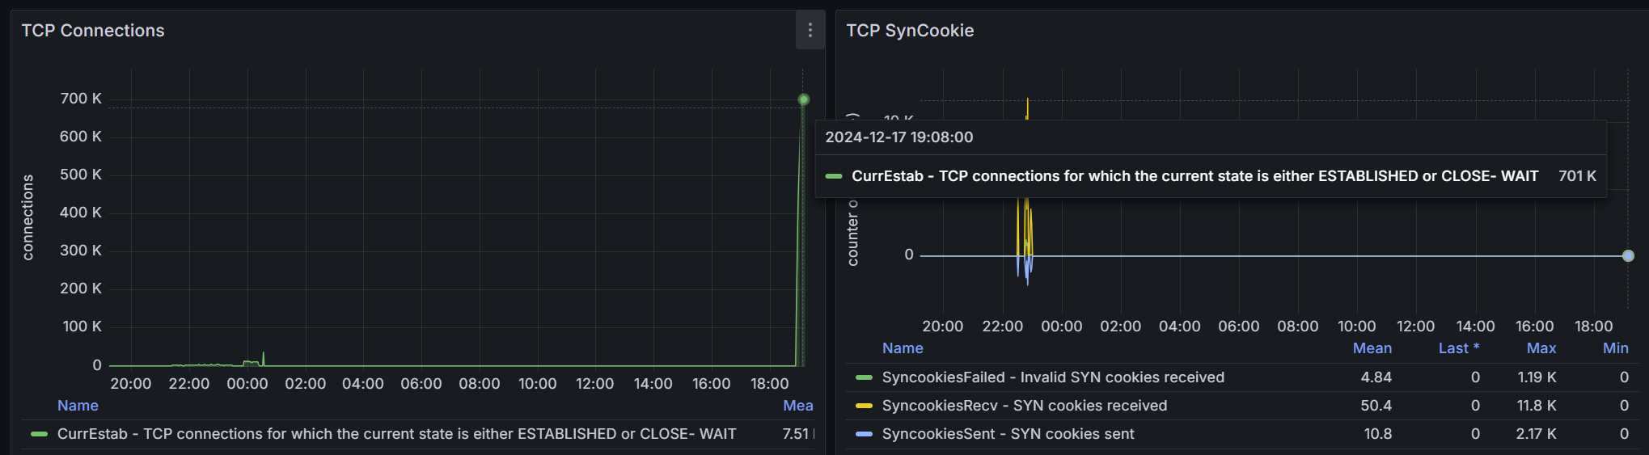
Task: Sort TCP Connections legend by Name
Action: tap(78, 406)
